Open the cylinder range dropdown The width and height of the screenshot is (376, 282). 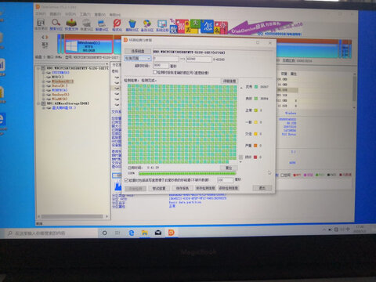coord(138,58)
